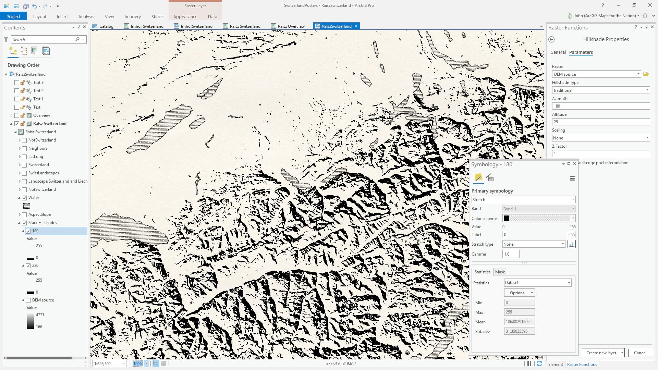This screenshot has height=370, width=658.
Task: Click the histogram button beside Stretch type
Action: [571, 244]
